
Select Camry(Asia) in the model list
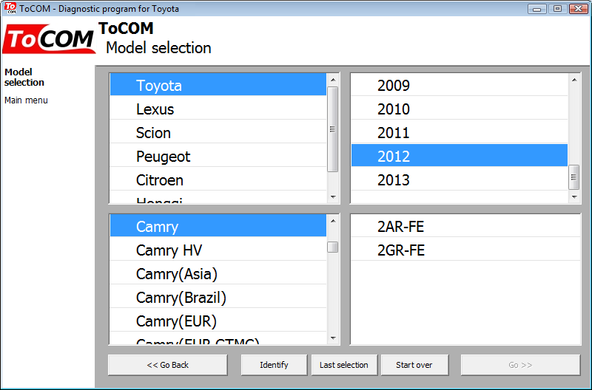coord(218,273)
